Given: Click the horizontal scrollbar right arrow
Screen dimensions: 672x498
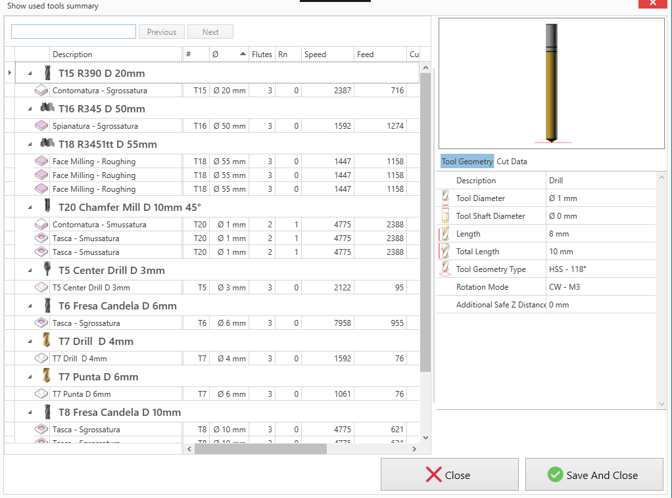Looking at the screenshot, I should click(x=414, y=449).
